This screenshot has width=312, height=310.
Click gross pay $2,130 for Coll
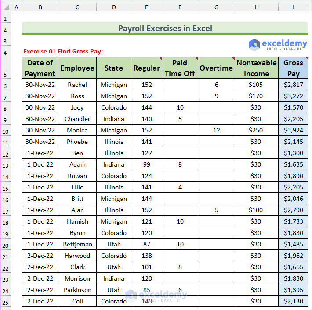coord(293,301)
